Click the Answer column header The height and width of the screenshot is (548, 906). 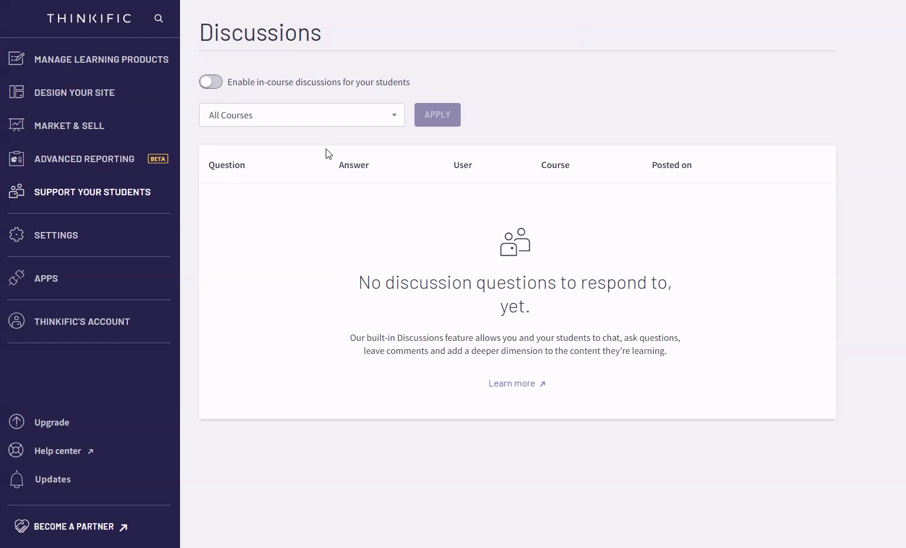coord(354,165)
